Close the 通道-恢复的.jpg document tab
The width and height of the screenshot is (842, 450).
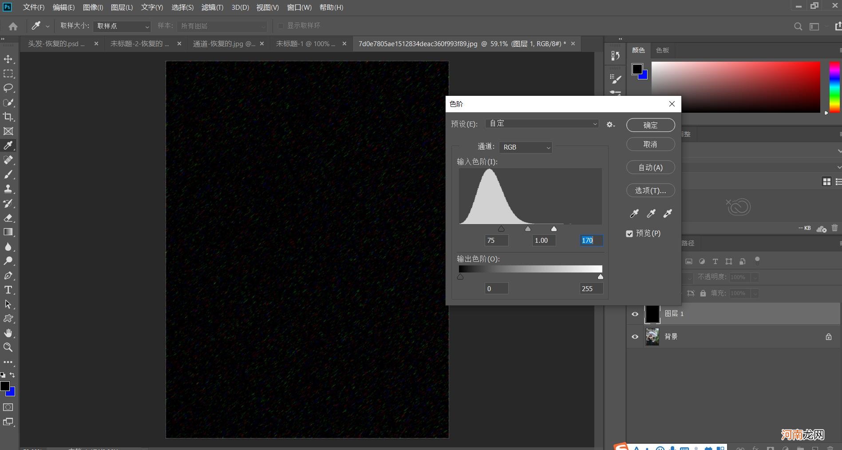(262, 43)
